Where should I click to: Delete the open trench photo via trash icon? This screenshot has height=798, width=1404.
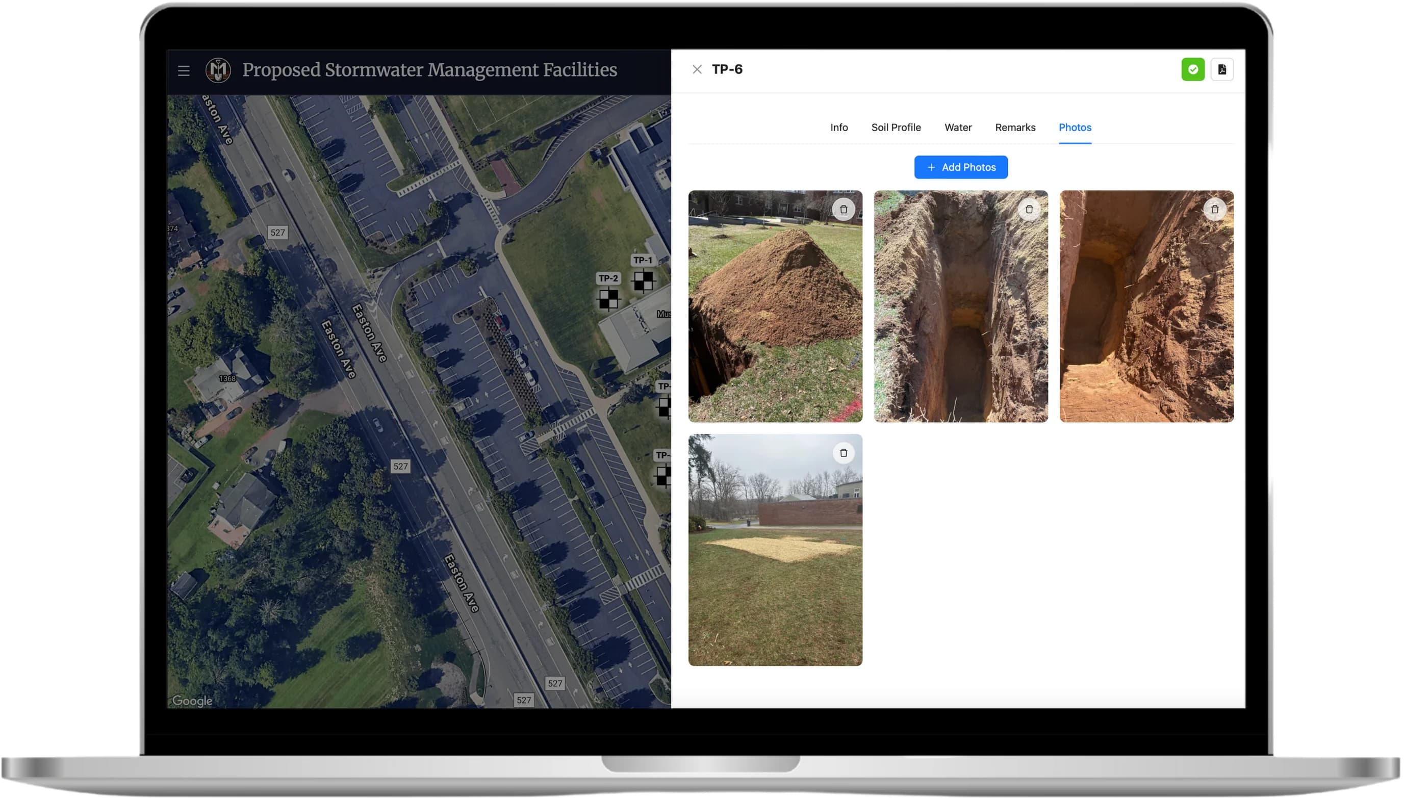pyautogui.click(x=1029, y=210)
